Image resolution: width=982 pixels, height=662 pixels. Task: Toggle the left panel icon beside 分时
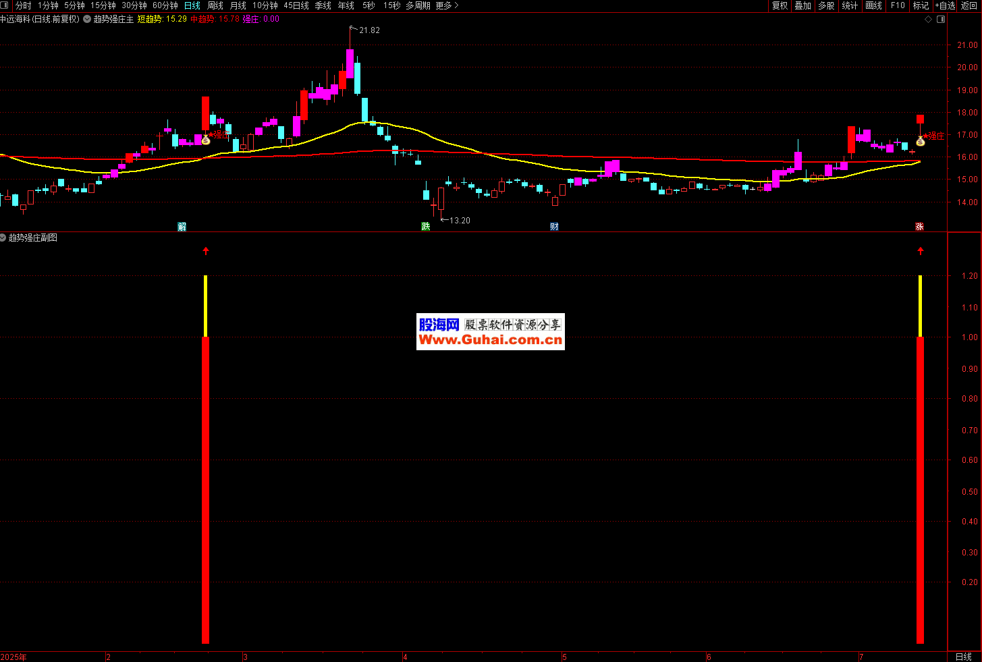click(x=5, y=5)
